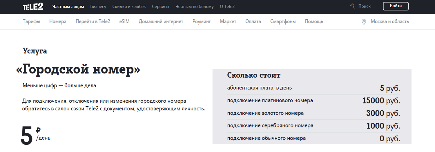Open the Тарифы tab
Image resolution: width=435 pixels, height=152 pixels.
coord(31,21)
